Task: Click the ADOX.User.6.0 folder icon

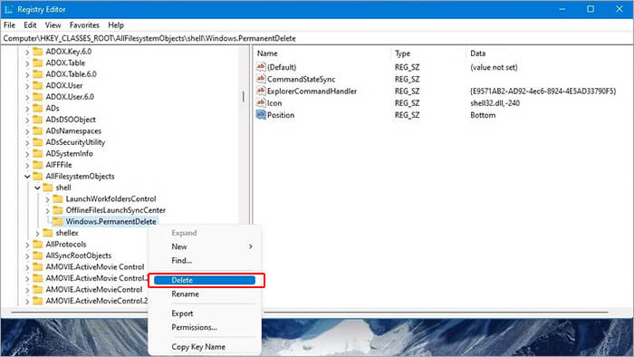Action: [38, 97]
